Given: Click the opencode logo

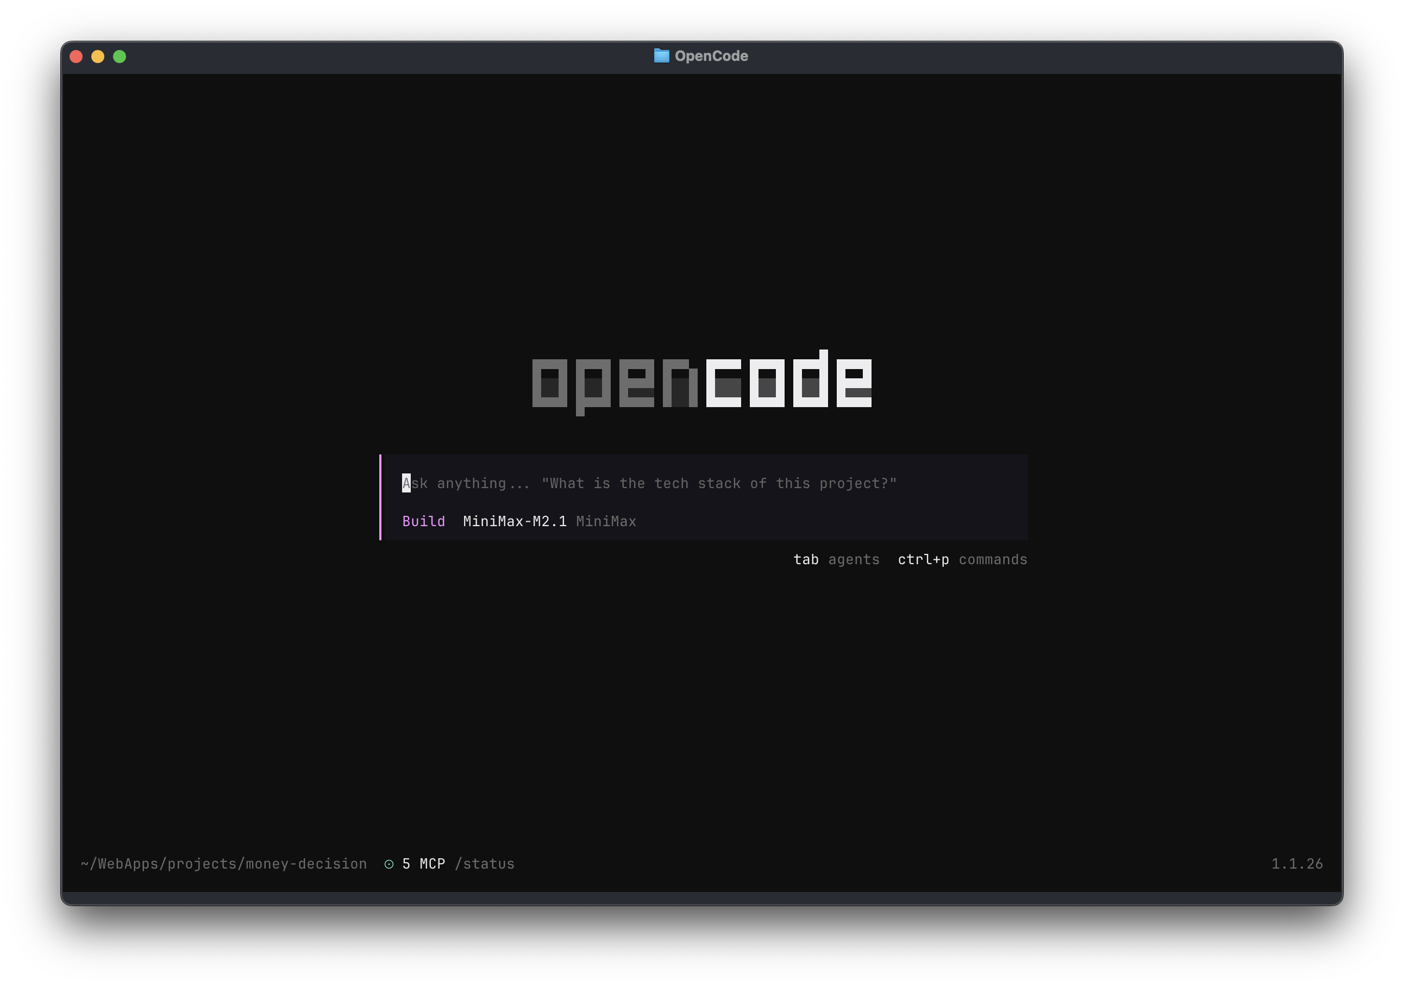Looking at the screenshot, I should tap(702, 382).
